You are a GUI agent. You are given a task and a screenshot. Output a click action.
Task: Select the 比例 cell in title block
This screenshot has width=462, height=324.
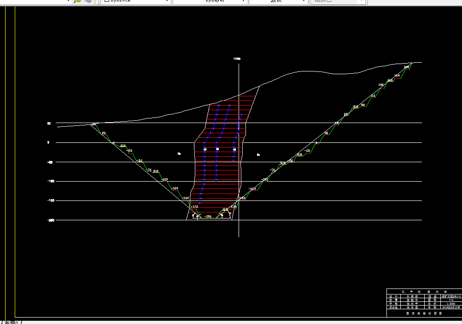pyautogui.click(x=433, y=304)
